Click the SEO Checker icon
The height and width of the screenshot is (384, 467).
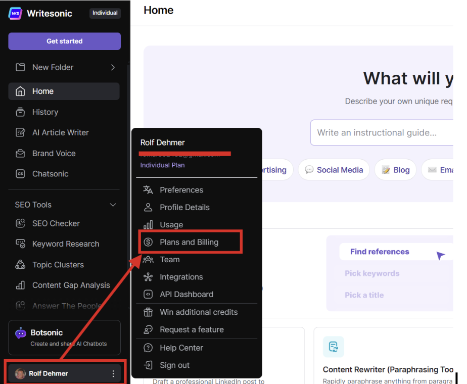[x=20, y=223]
